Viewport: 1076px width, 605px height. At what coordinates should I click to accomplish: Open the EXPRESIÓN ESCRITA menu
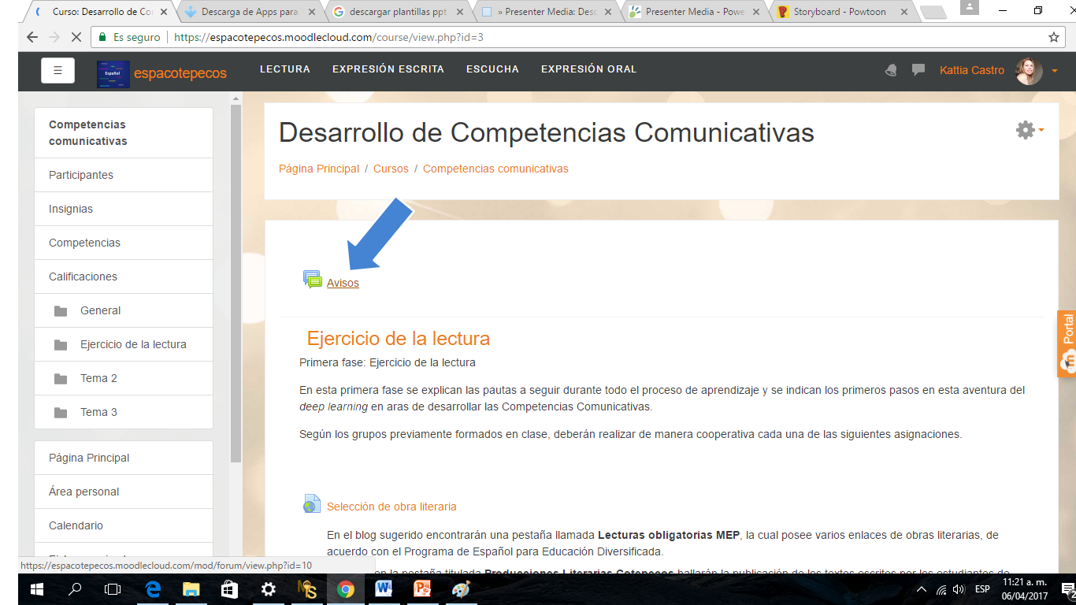pos(388,69)
